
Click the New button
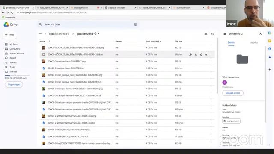[9, 35]
